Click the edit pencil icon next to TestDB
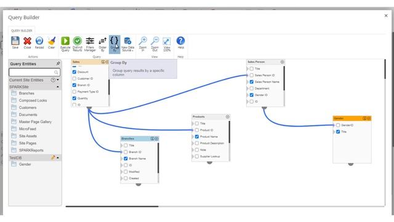The image size is (394, 222). (53, 158)
